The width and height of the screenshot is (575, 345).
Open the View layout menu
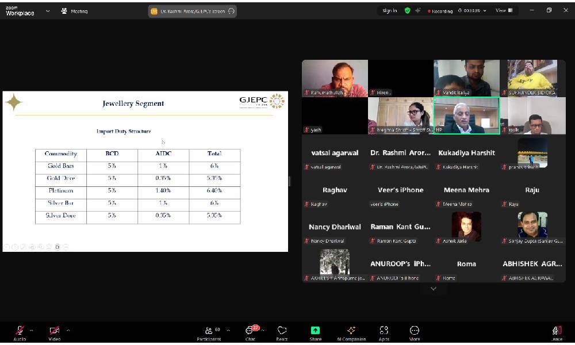click(x=504, y=10)
